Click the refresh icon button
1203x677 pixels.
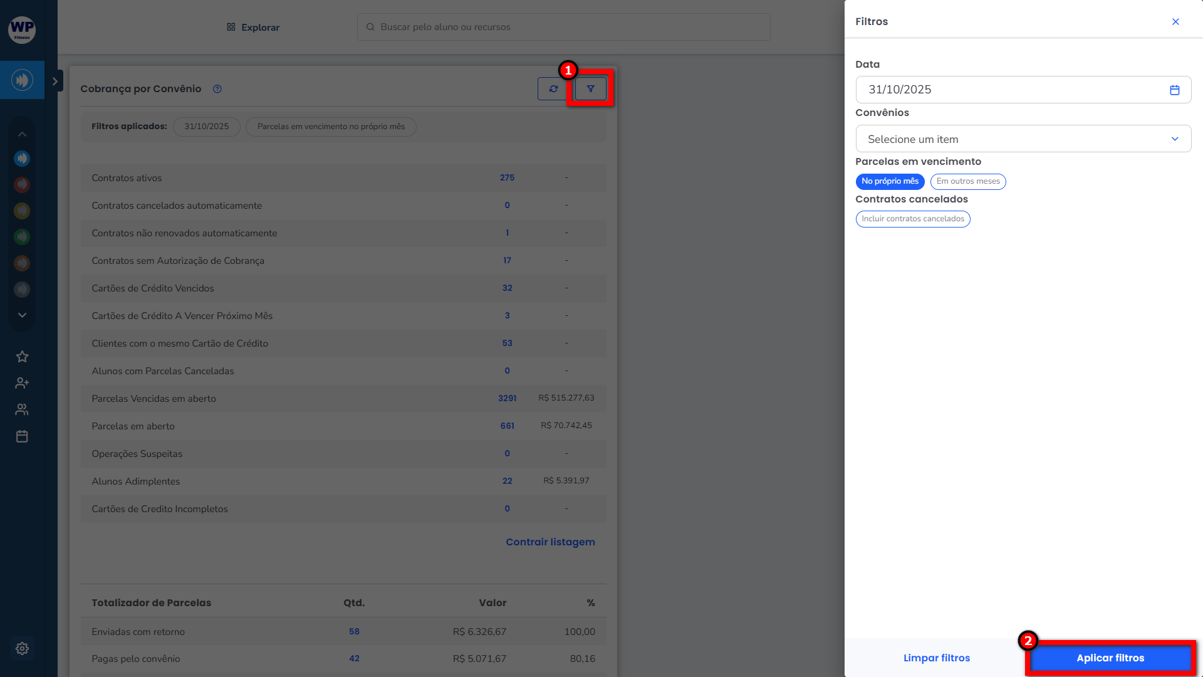(x=553, y=89)
